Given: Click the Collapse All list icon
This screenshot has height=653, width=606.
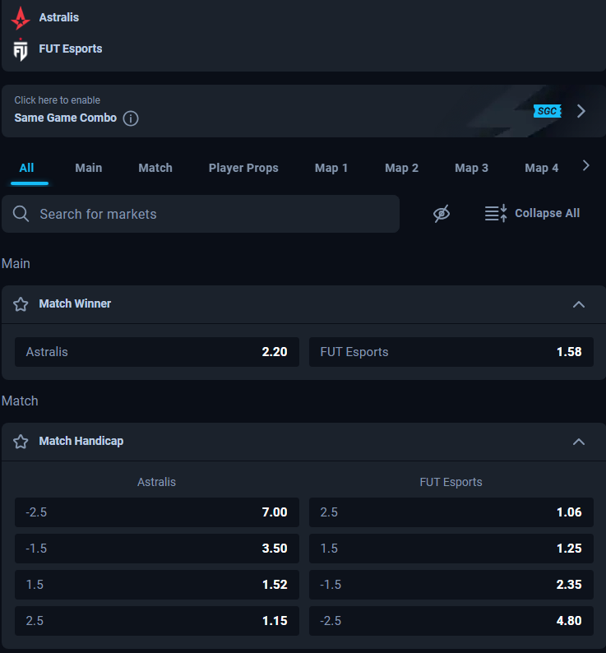Looking at the screenshot, I should point(496,213).
